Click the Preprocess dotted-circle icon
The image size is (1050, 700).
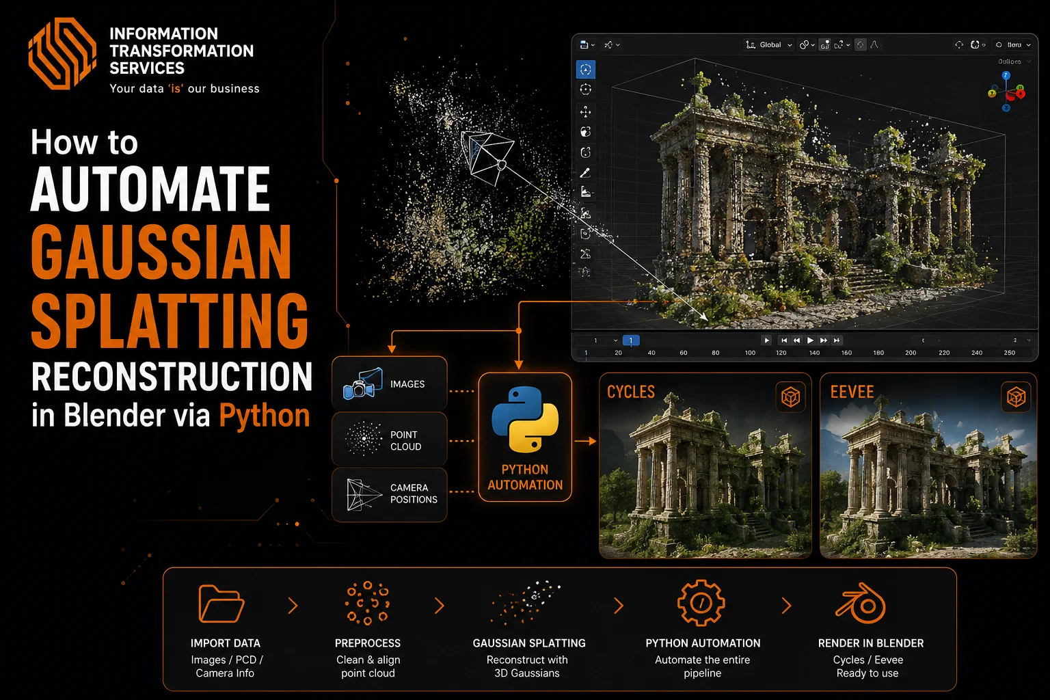368,604
